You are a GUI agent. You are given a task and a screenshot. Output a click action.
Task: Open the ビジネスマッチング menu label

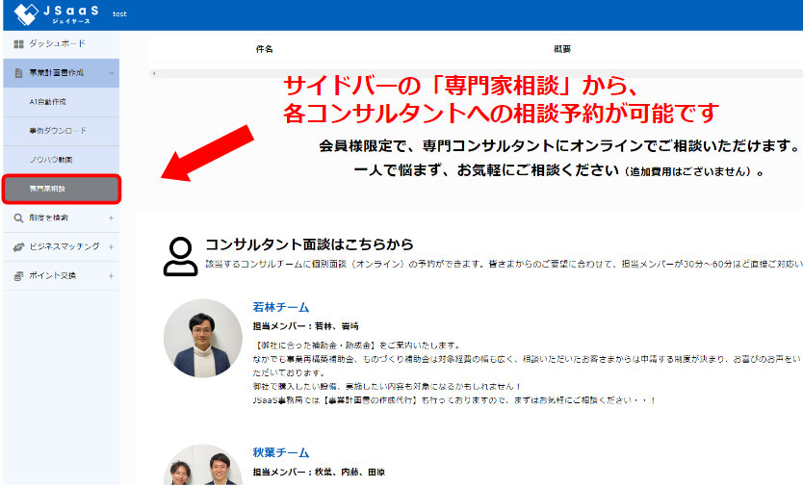click(65, 246)
